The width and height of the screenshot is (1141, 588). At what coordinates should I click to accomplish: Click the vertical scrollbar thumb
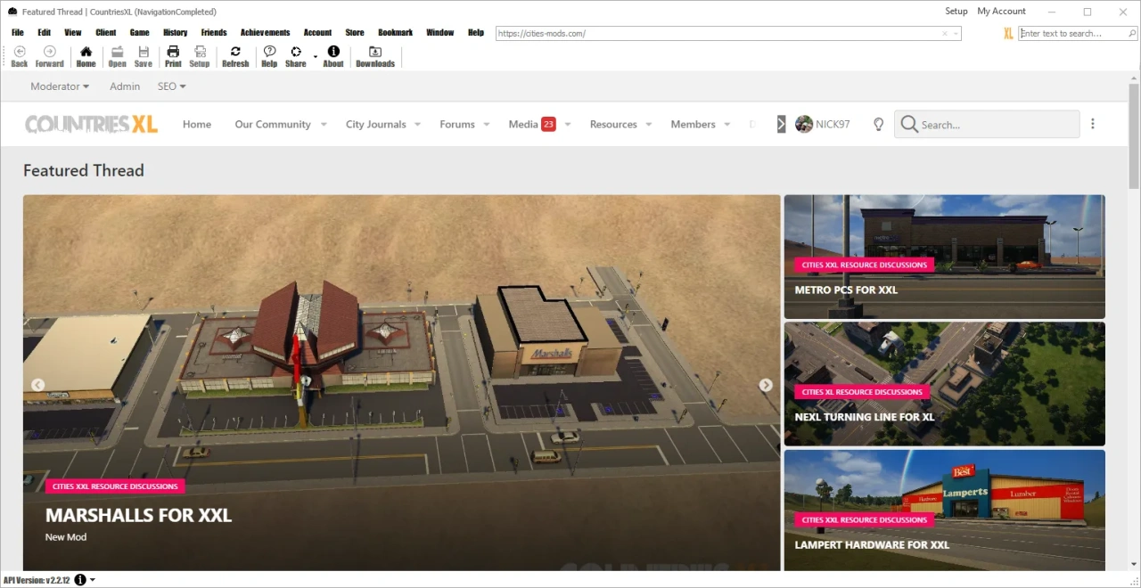[x=1134, y=136]
